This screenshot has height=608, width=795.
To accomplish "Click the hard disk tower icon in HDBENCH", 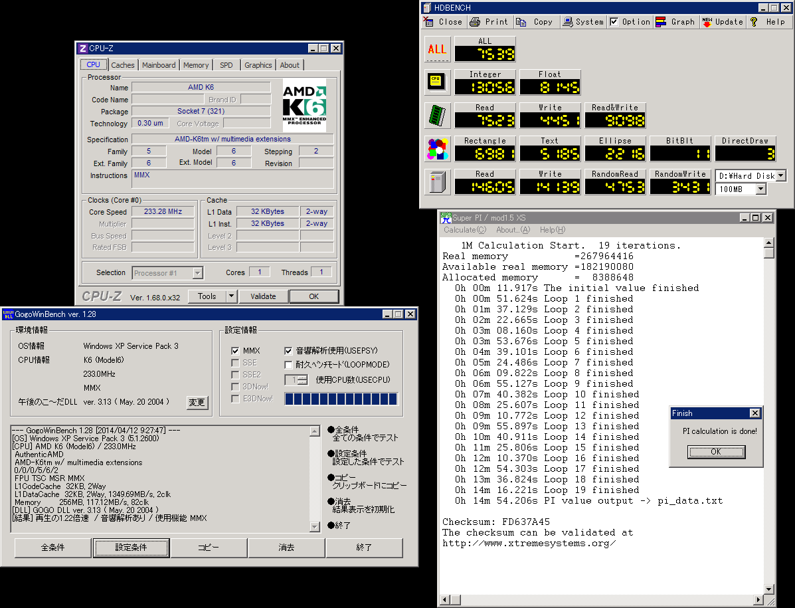I will point(437,181).
